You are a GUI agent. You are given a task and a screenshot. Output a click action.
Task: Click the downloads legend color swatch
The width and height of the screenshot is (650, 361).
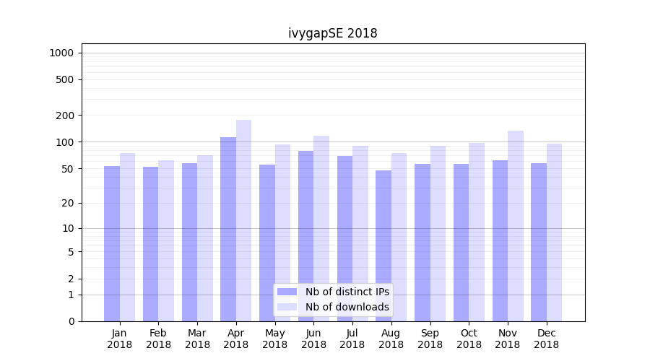[x=287, y=307]
